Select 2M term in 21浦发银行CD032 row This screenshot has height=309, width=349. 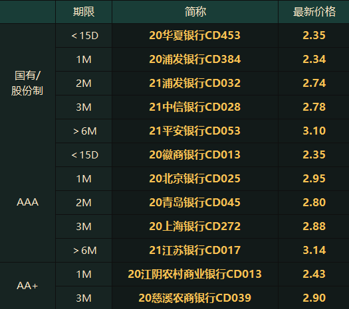coord(84,84)
